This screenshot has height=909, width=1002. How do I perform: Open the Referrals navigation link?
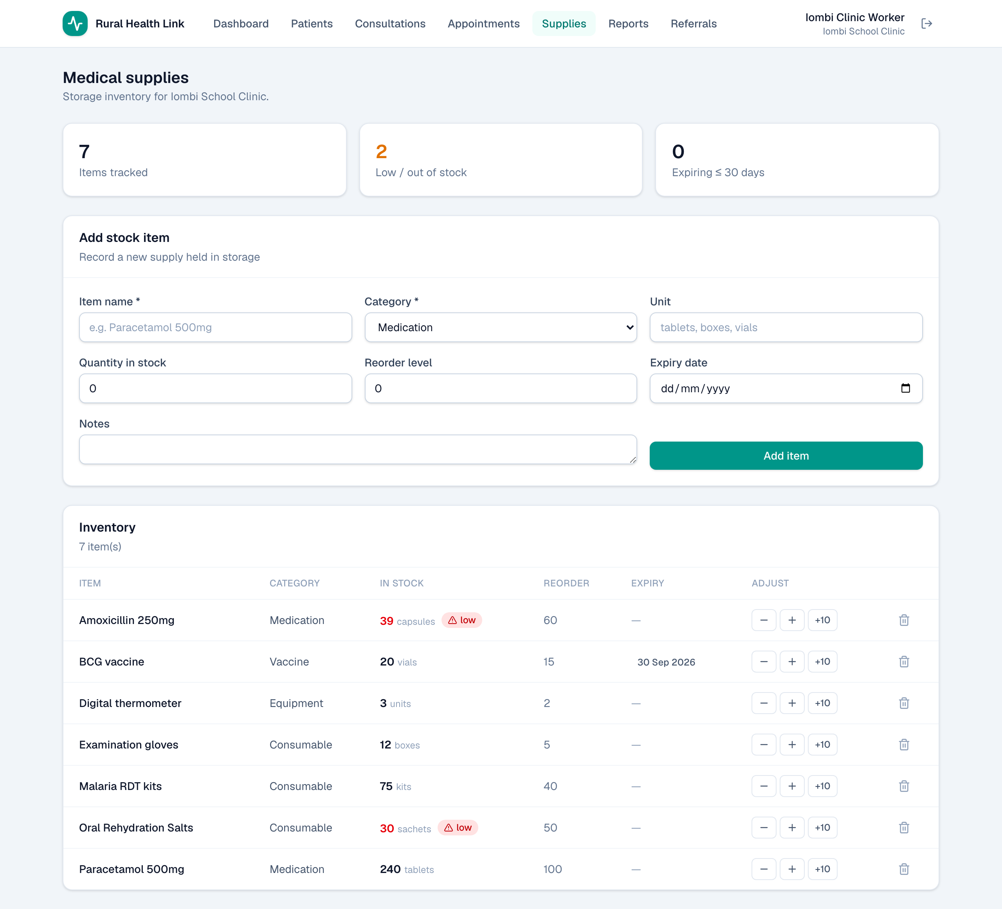coord(693,24)
